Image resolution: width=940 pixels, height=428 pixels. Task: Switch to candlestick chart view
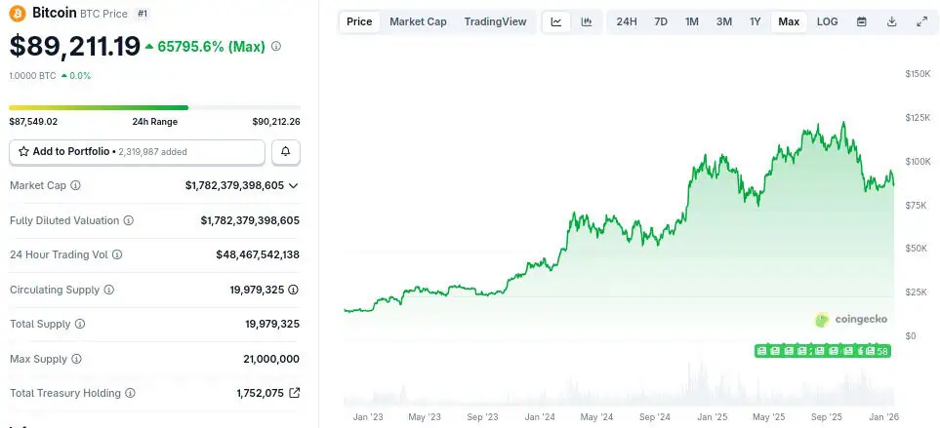coord(587,21)
